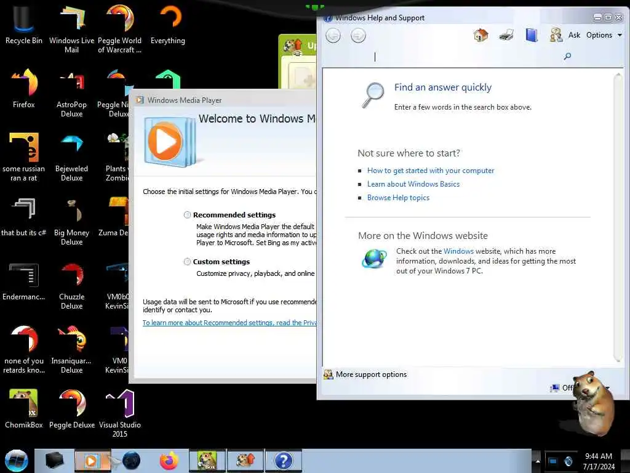Screen dimensions: 630x473
Task: Open the Windows Start orb
Action: click(17, 461)
